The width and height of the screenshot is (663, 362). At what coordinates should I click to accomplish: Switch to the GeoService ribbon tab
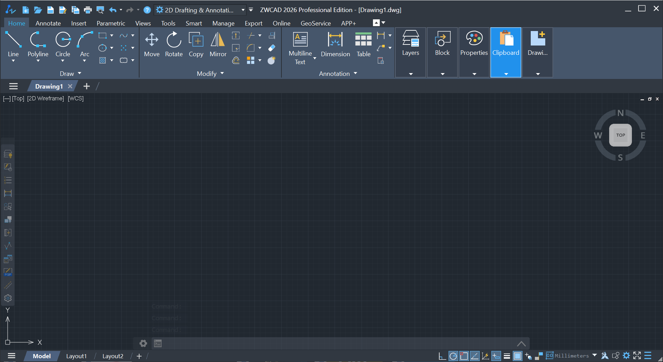[x=315, y=23]
